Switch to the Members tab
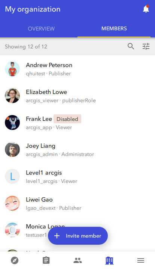 (114, 28)
